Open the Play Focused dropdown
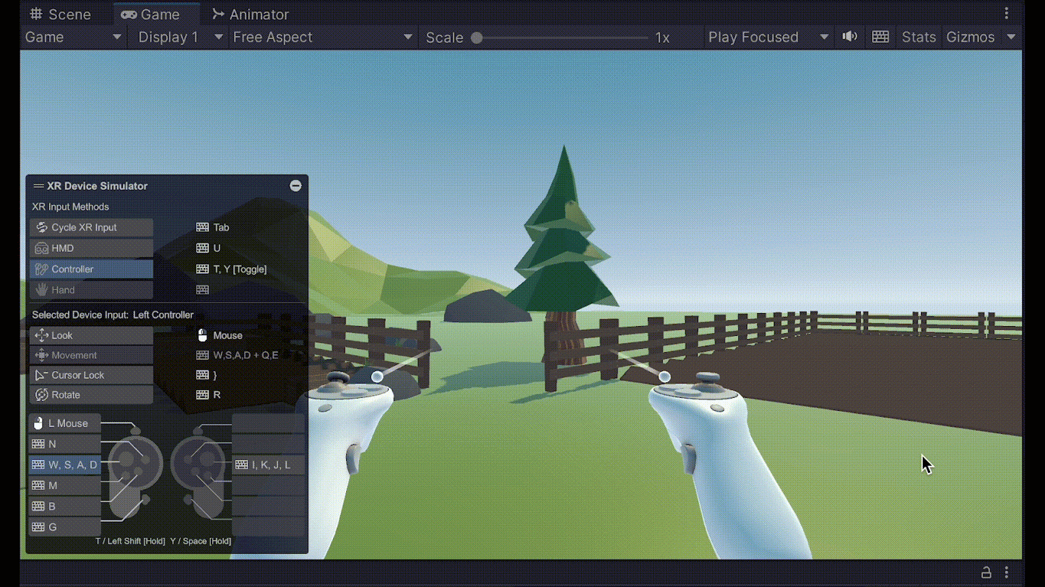Screen dimensions: 1045x587 click(768, 37)
